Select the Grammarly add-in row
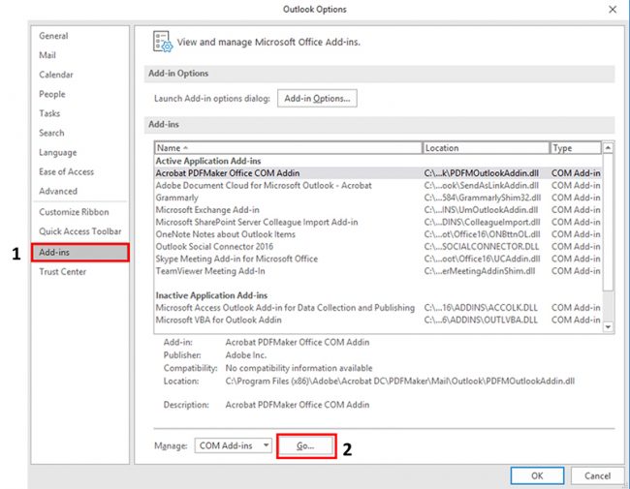Image resolution: width=630 pixels, height=489 pixels. point(378,198)
